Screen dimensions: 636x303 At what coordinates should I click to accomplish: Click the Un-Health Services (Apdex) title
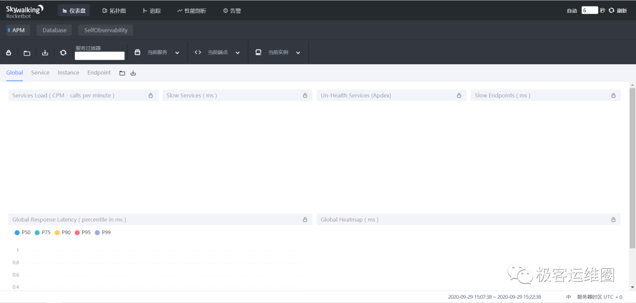click(356, 95)
